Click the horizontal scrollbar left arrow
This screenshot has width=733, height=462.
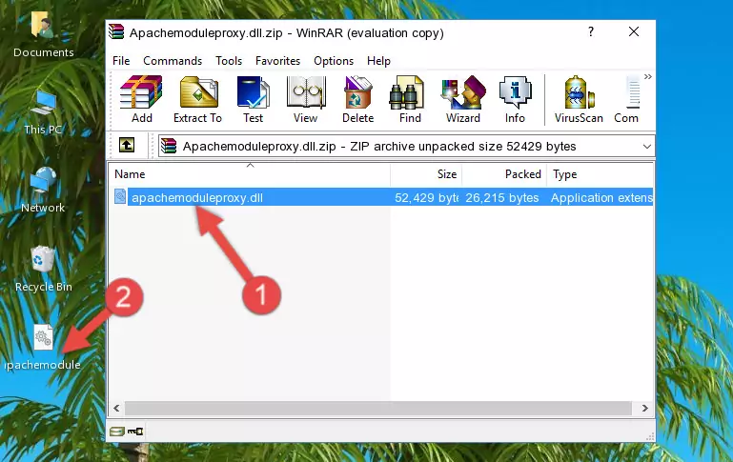click(x=117, y=409)
